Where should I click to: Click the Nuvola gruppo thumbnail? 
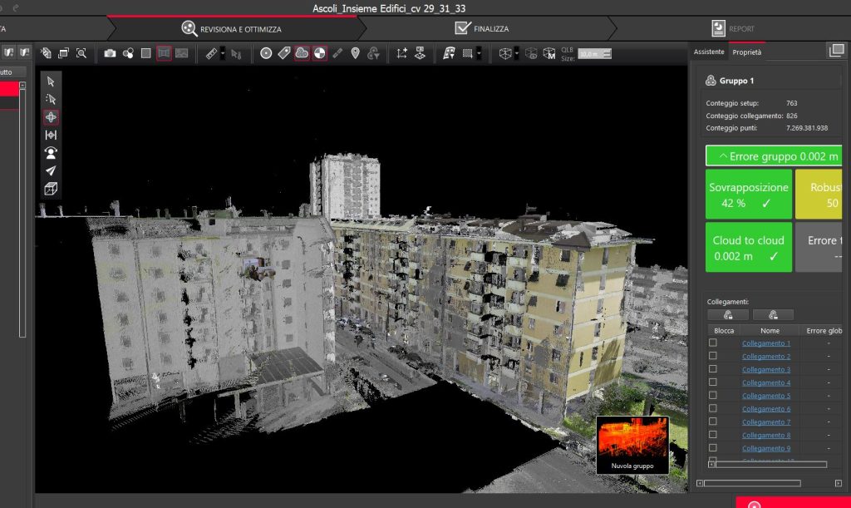[x=632, y=445]
